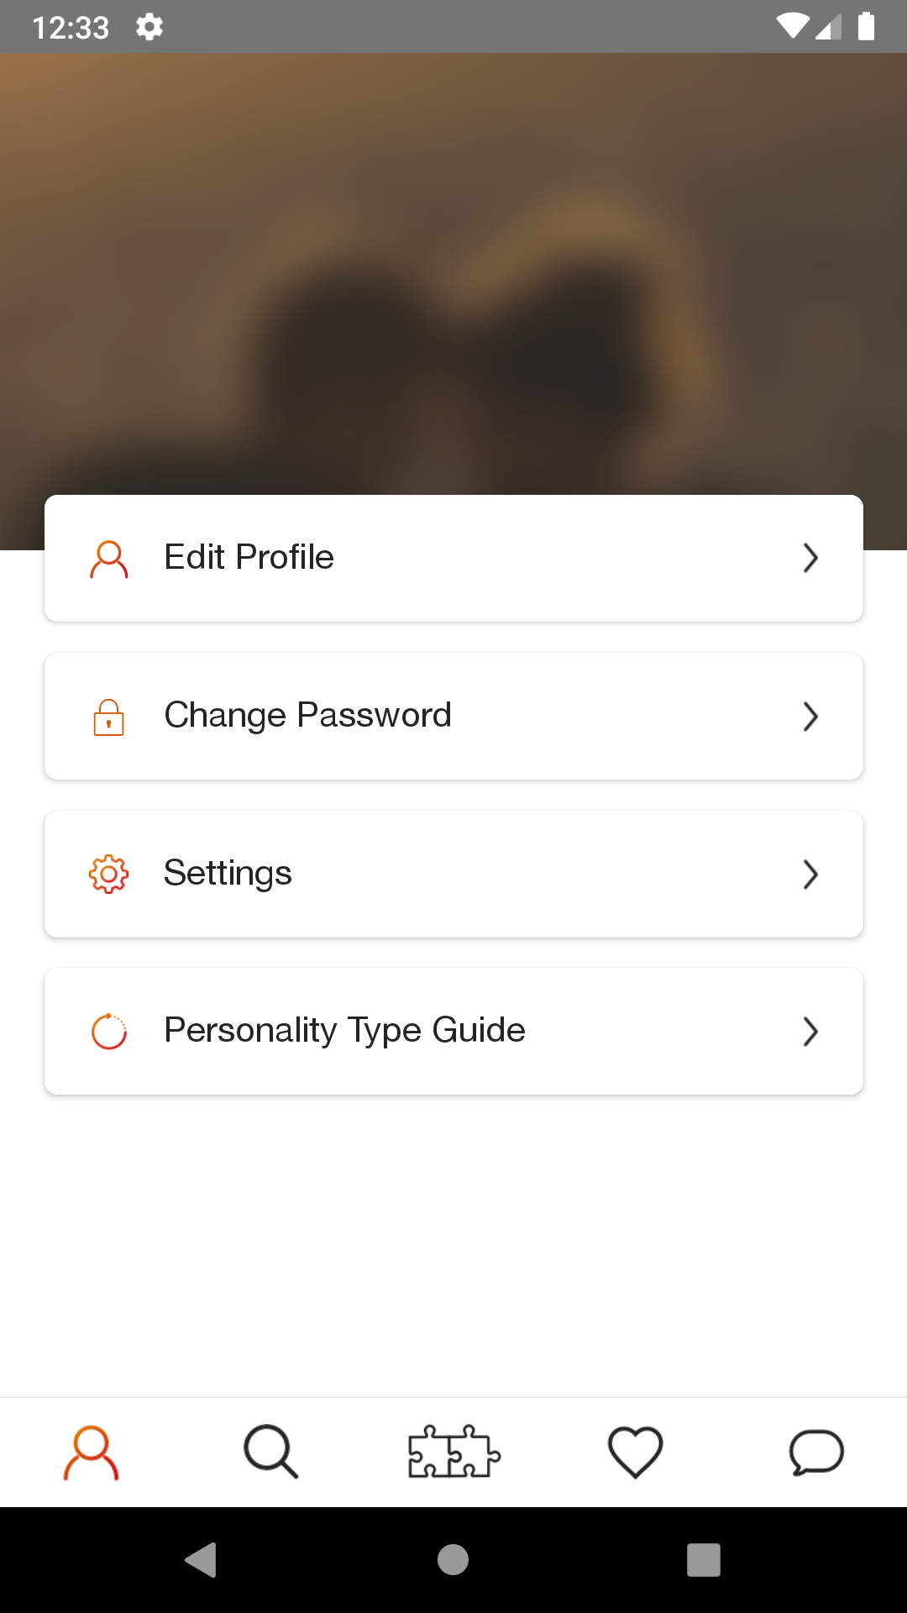The width and height of the screenshot is (907, 1613).
Task: Expand Change Password using its chevron arrow
Action: point(810,717)
